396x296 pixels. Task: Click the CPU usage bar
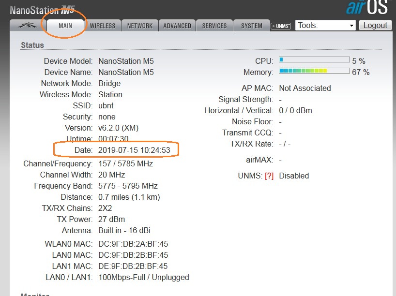pyautogui.click(x=314, y=60)
